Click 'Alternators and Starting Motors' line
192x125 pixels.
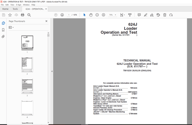pyautogui.click(x=106, y=94)
